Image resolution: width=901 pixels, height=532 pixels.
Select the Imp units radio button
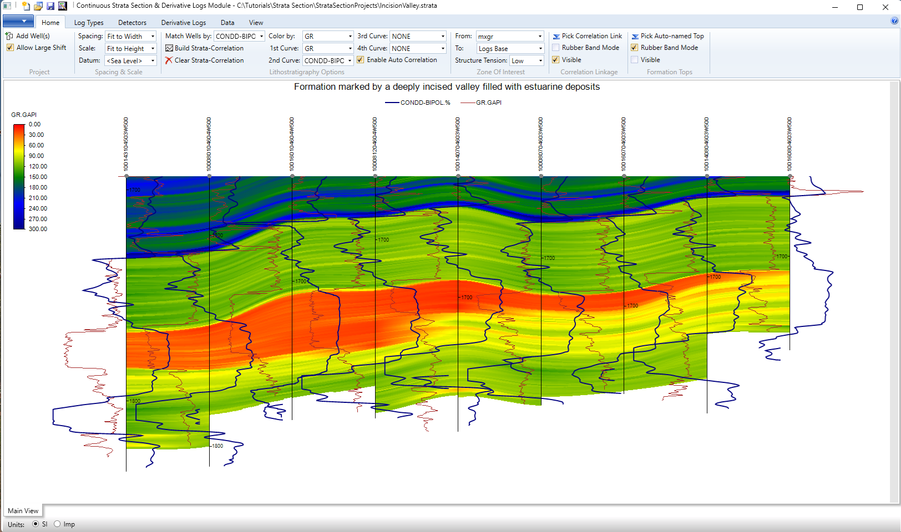(57, 524)
